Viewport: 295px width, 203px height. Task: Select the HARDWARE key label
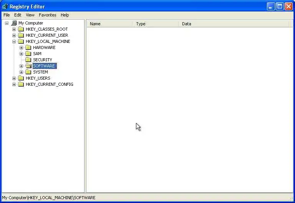[44, 47]
